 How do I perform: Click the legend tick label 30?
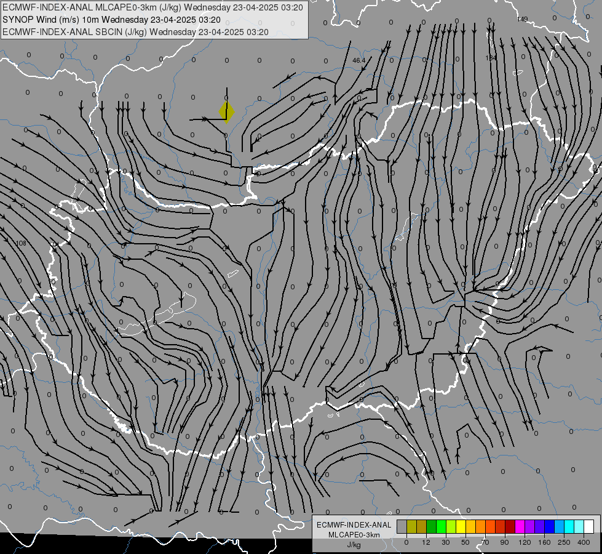coord(445,542)
